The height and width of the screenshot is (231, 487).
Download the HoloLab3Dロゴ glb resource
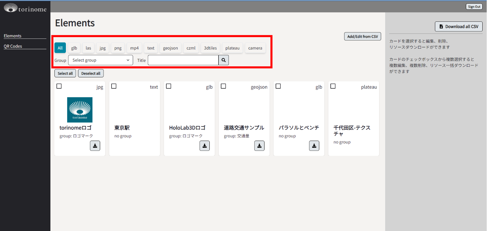click(204, 146)
